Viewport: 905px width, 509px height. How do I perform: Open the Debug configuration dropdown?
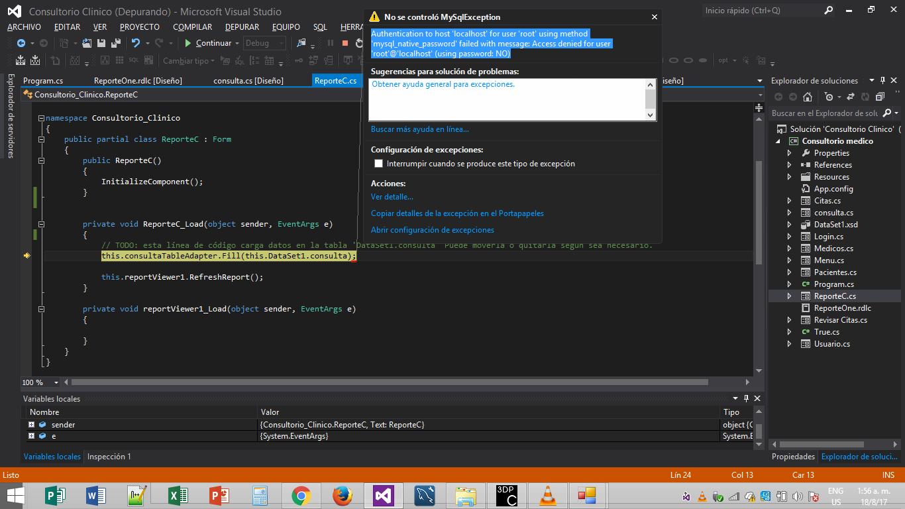[264, 43]
